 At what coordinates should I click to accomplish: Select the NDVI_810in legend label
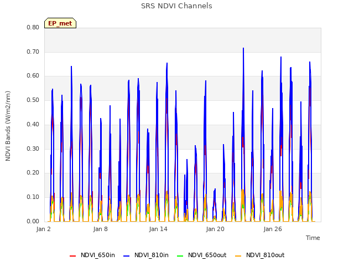(x=152, y=255)
